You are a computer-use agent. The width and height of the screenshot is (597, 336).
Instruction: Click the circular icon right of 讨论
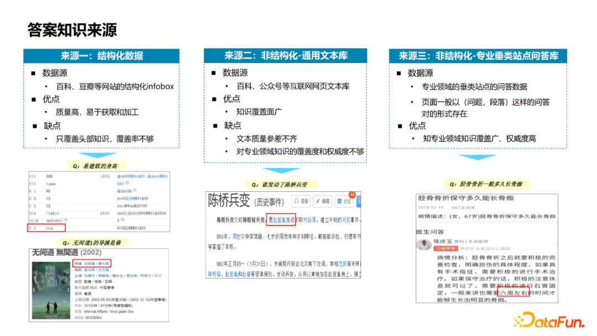click(x=360, y=201)
